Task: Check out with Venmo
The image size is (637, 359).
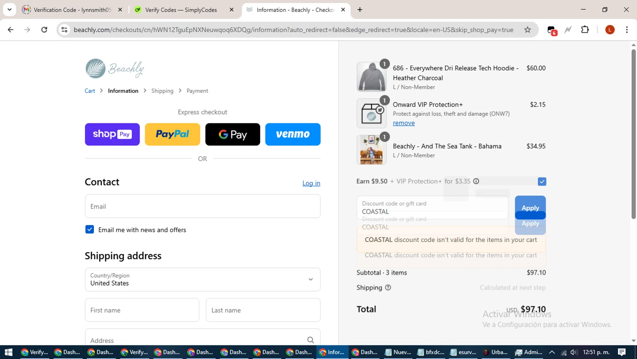Action: (293, 134)
